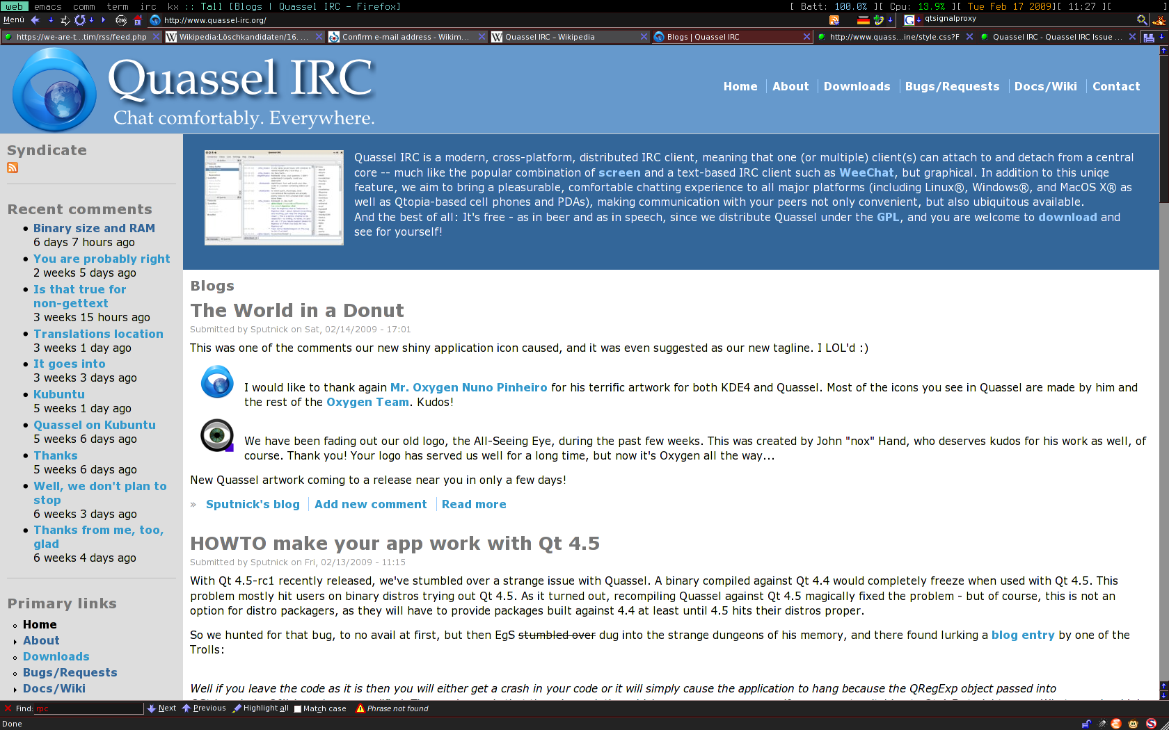The width and height of the screenshot is (1169, 730).
Task: Switch to the we-are-t feed.php tab
Action: point(81,37)
